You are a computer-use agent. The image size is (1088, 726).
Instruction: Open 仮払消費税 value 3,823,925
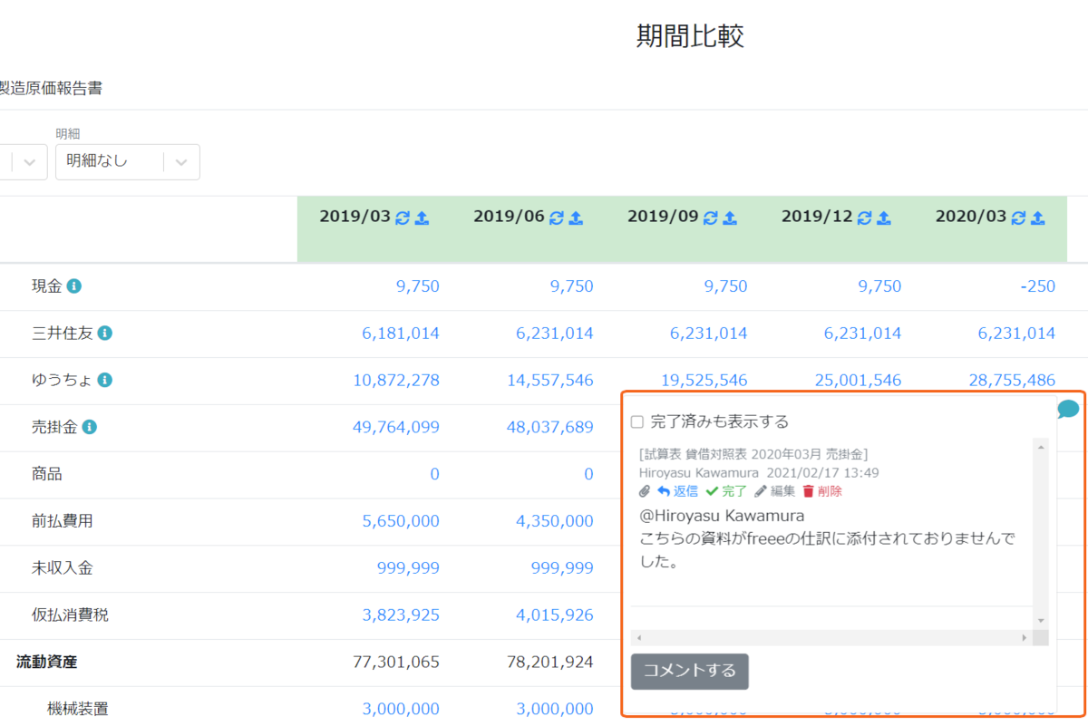(401, 615)
